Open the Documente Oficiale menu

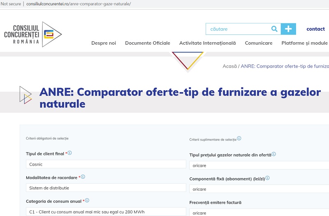148,43
